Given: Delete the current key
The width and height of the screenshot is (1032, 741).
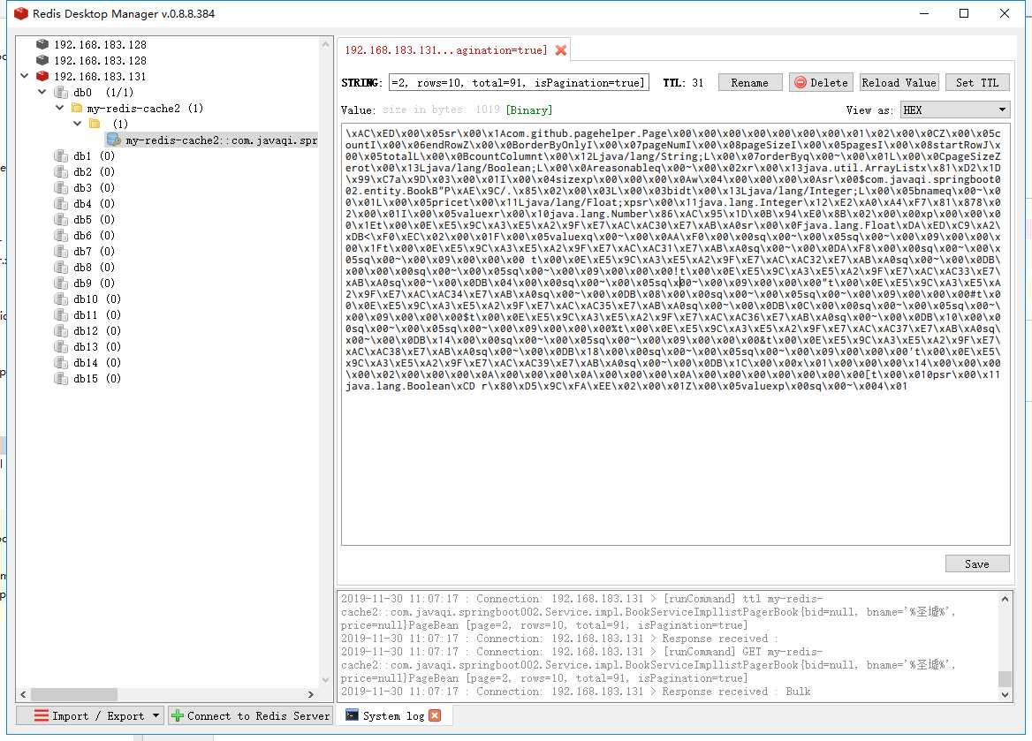Looking at the screenshot, I should [821, 82].
